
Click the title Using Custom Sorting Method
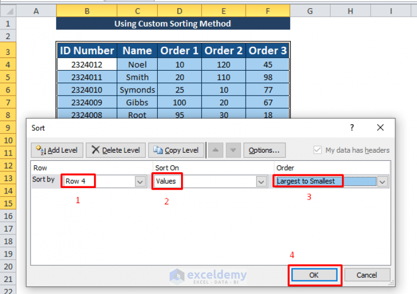[x=173, y=23]
